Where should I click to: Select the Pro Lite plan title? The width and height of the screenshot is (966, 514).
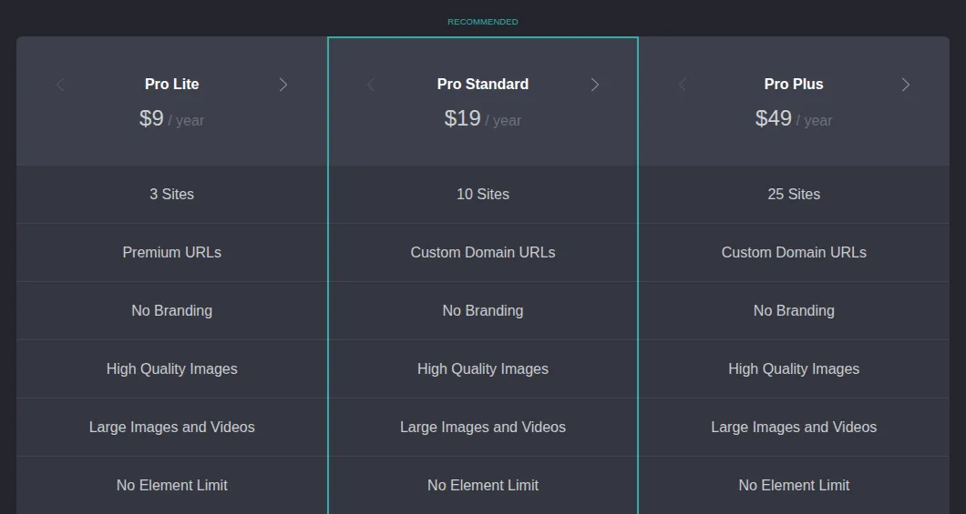[172, 85]
